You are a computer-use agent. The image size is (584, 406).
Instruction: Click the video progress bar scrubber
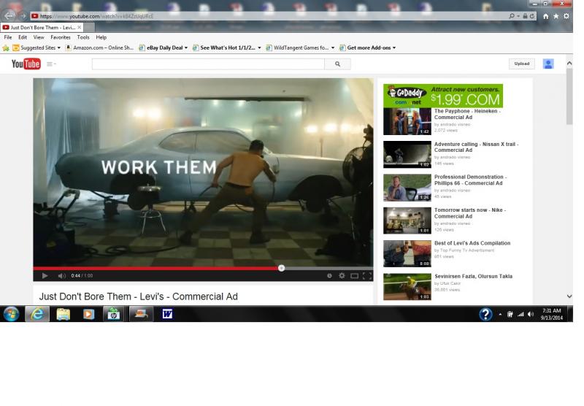pos(281,268)
